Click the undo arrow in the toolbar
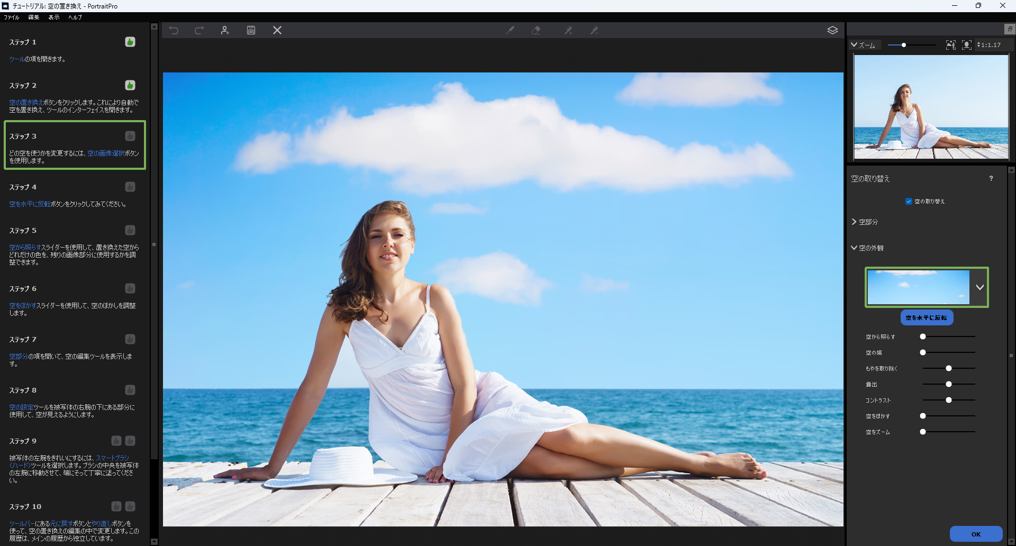 click(x=174, y=31)
